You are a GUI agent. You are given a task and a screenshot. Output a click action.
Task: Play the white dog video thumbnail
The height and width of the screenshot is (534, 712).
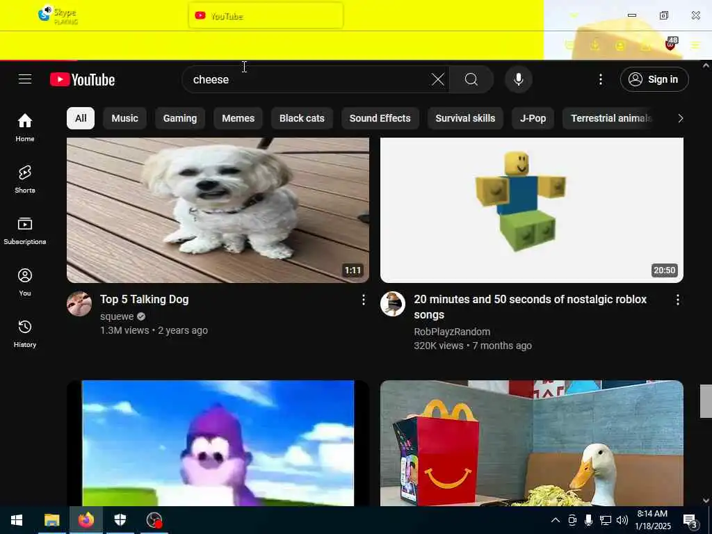click(218, 210)
